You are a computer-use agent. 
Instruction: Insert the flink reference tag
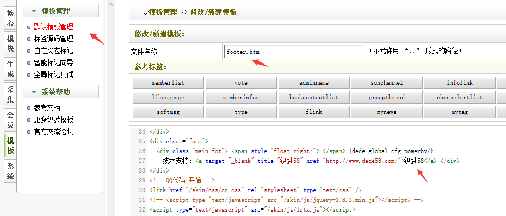point(314,112)
